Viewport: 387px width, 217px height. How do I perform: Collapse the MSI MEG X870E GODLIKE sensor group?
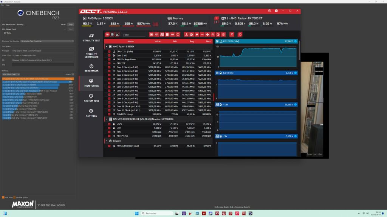(x=107, y=119)
